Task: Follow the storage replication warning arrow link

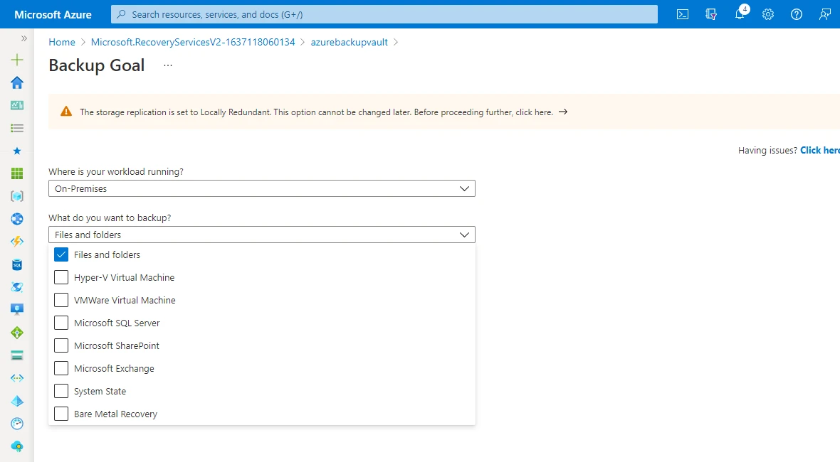Action: (x=562, y=112)
